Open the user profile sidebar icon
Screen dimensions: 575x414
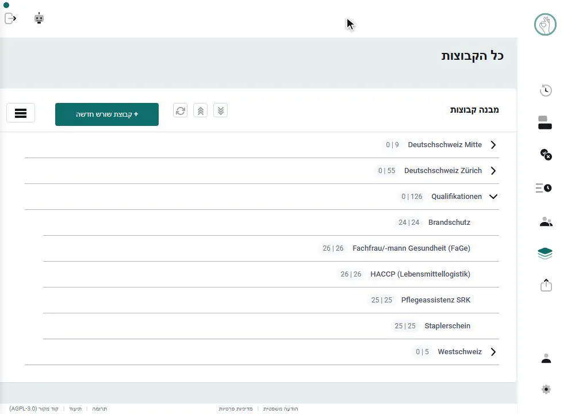(546, 358)
